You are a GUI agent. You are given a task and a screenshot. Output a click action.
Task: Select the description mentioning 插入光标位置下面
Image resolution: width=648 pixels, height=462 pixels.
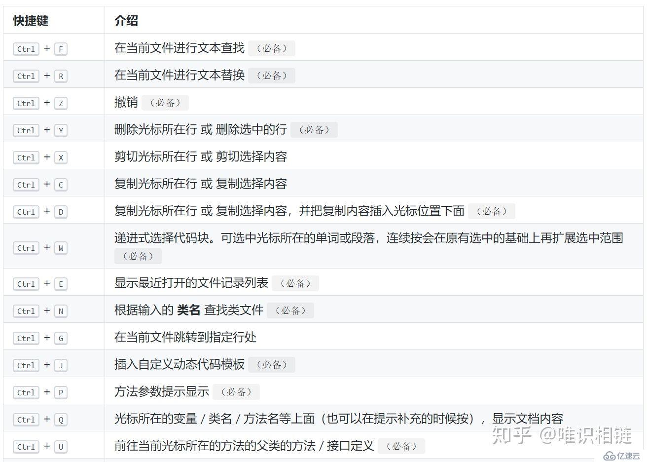pyautogui.click(x=289, y=211)
